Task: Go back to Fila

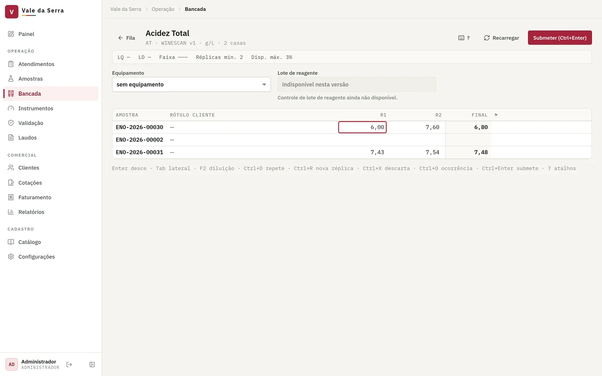Action: [126, 38]
